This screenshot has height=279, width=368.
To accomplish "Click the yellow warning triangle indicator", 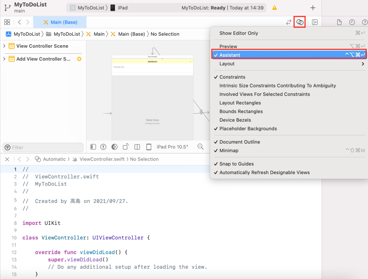I will click(274, 8).
